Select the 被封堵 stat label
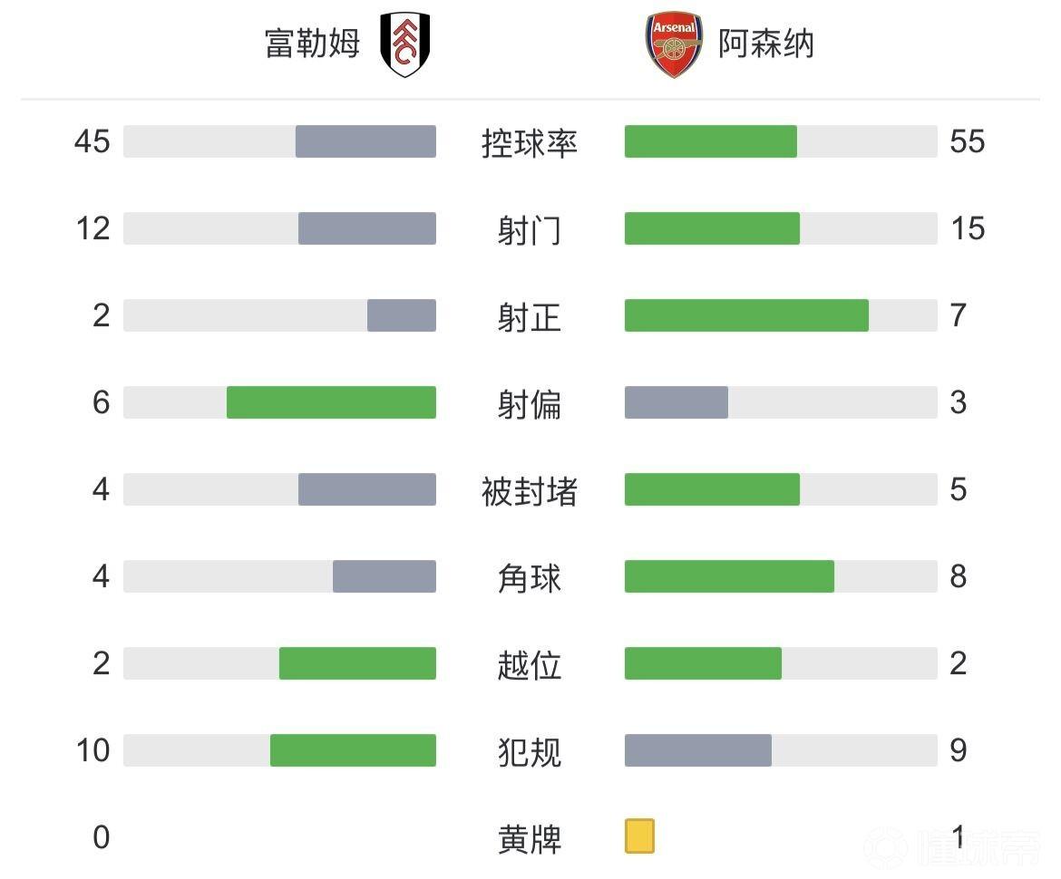This screenshot has width=1061, height=879. 530,491
